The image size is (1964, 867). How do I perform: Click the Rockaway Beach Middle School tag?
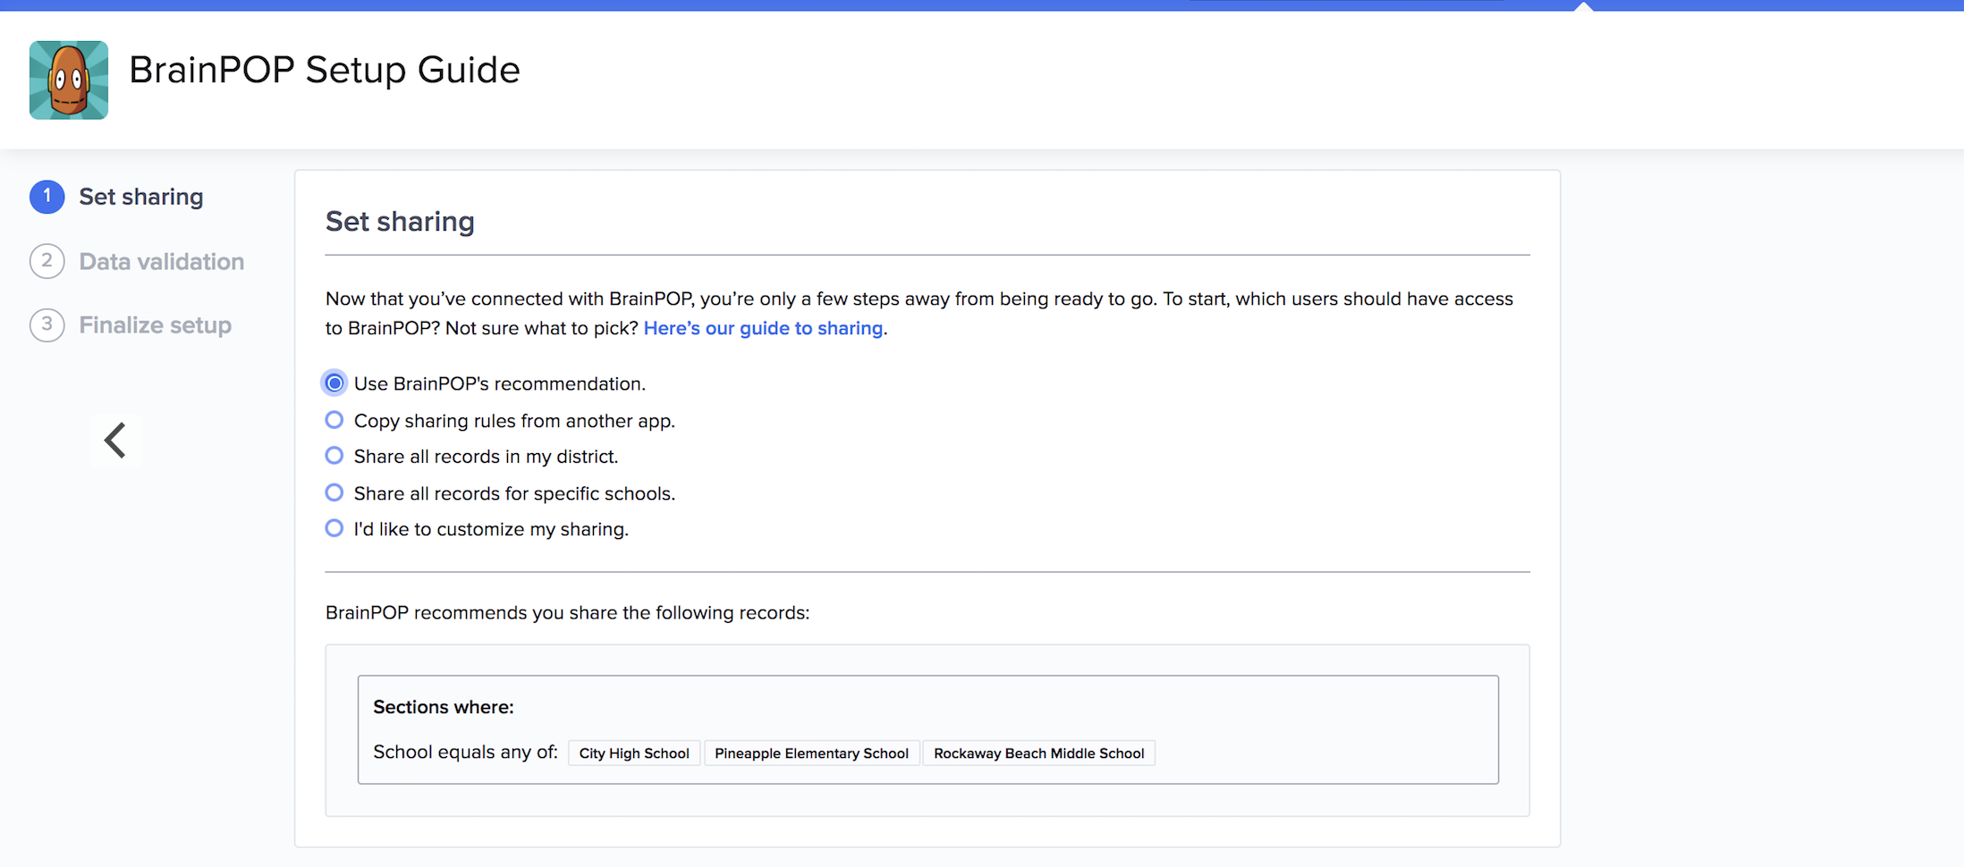[1038, 753]
